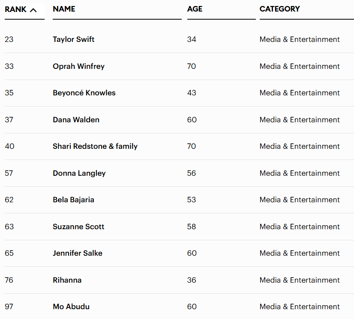
Task: Open Rihanna's profile entry
Action: [67, 280]
